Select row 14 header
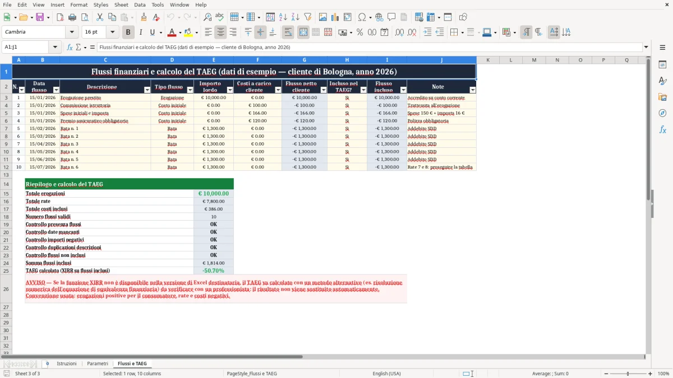Viewport: 673px width, 378px height. pos(6,184)
